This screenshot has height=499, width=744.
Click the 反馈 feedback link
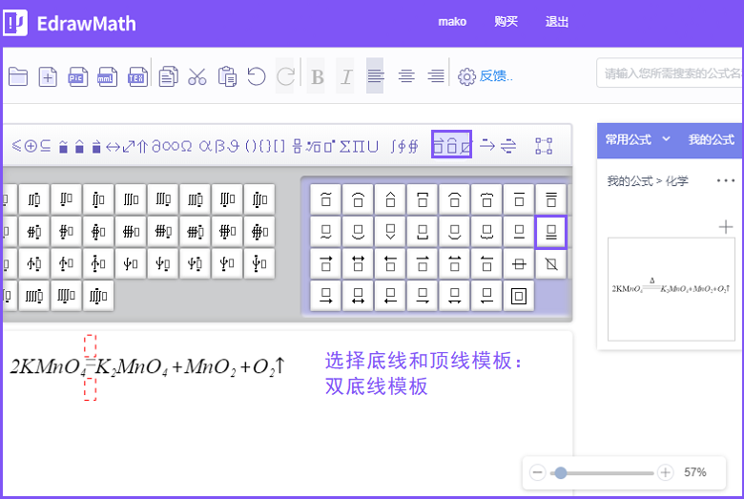click(495, 76)
